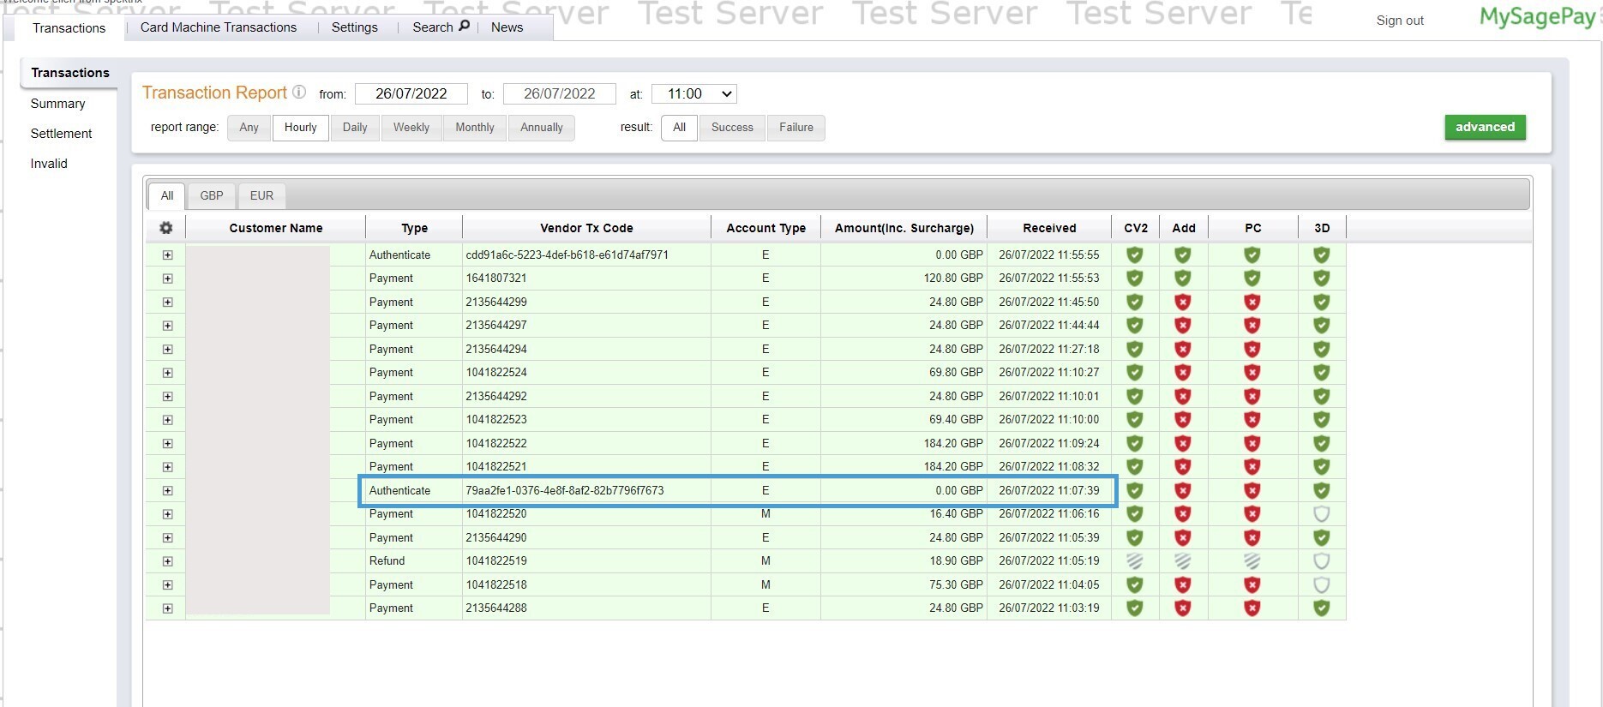The width and height of the screenshot is (1603, 707).
Task: Edit the to date field
Action: [x=560, y=94]
